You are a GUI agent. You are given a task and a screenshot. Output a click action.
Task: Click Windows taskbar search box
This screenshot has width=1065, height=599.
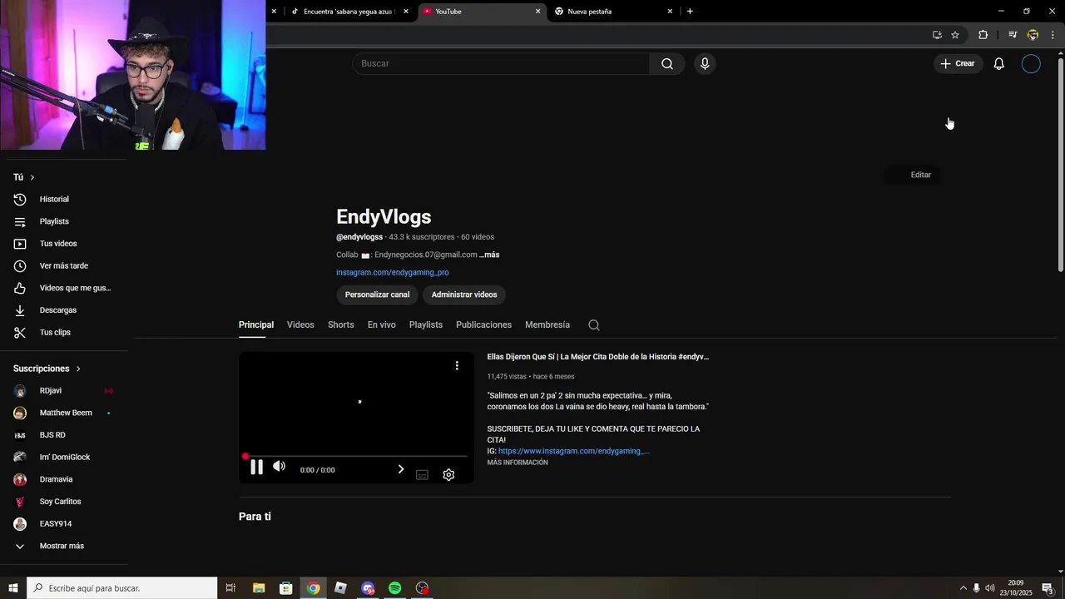pyautogui.click(x=122, y=588)
